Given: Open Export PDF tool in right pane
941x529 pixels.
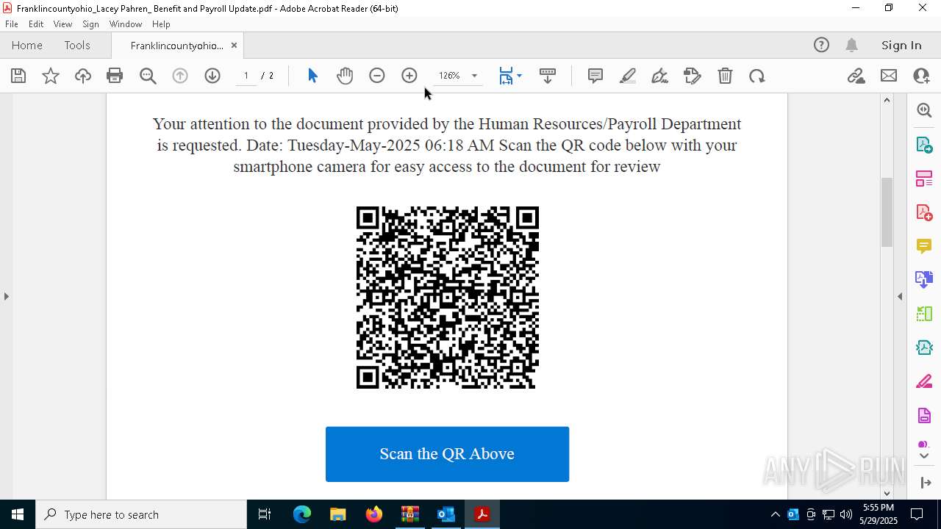Looking at the screenshot, I should [924, 145].
